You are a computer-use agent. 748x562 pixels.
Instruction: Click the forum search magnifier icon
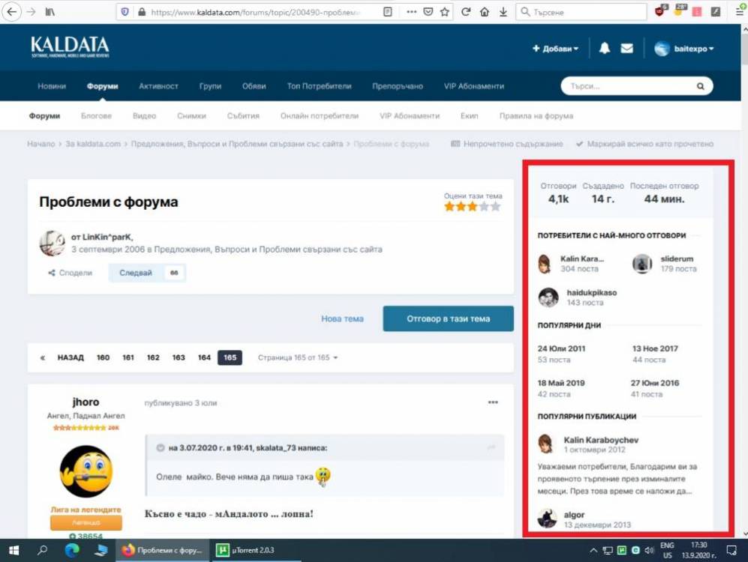coord(700,86)
